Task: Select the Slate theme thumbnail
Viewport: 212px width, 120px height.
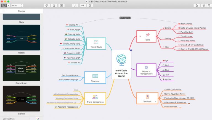Action: tap(21, 17)
